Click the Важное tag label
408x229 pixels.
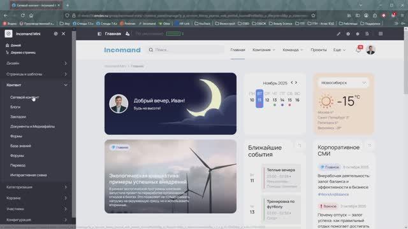click(x=328, y=206)
